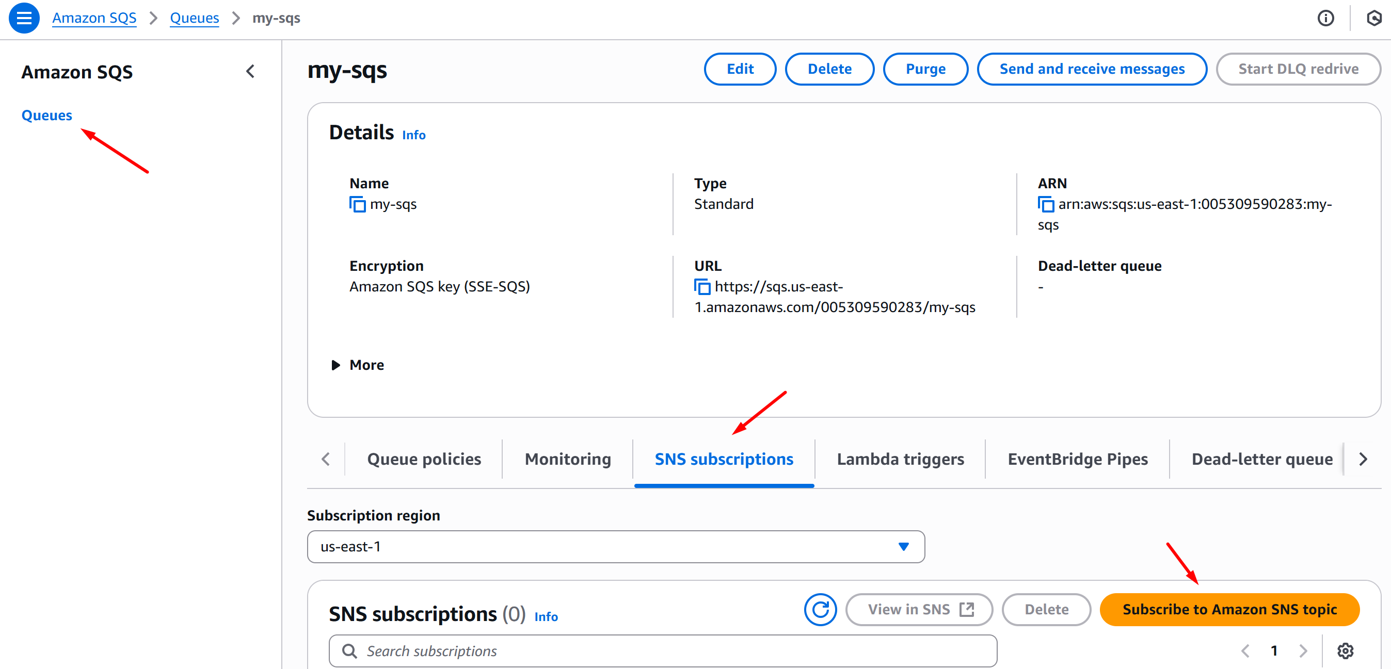
Task: Collapse the Amazon SQS side panel
Action: [250, 71]
